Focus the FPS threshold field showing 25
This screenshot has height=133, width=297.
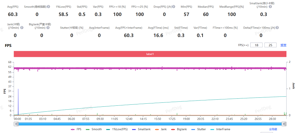coord(271,45)
